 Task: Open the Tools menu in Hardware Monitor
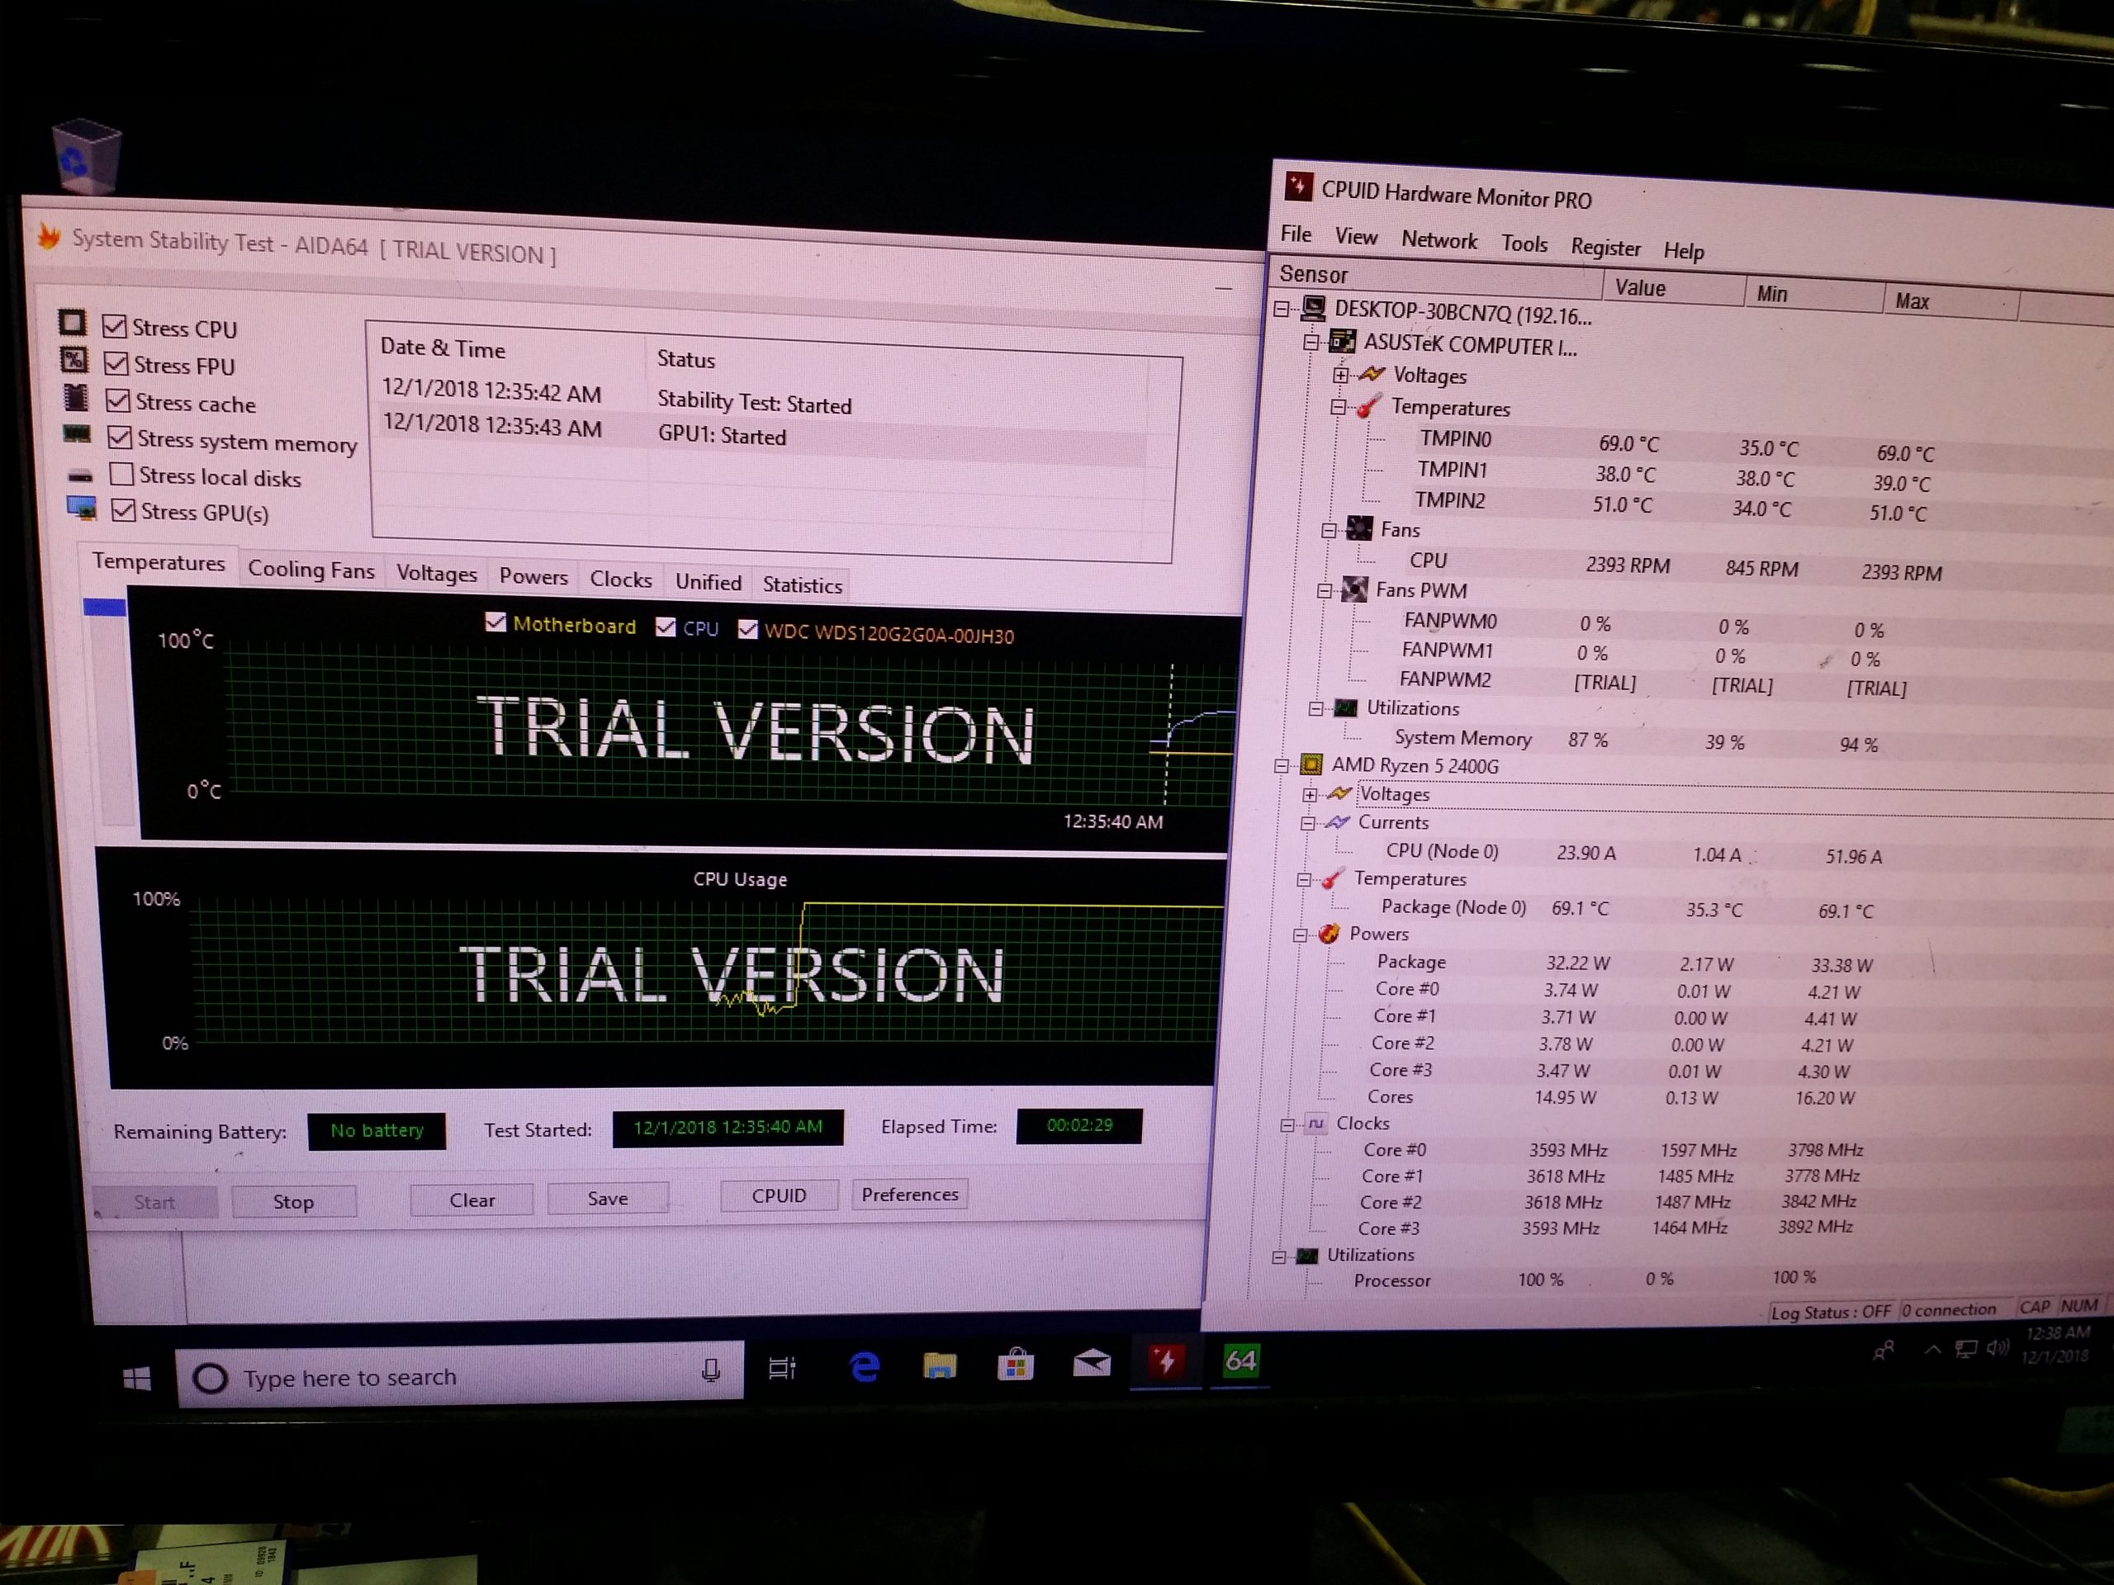pos(1524,244)
